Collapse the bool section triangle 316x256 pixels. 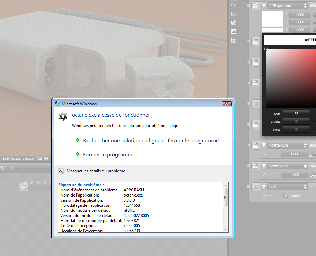tap(264, 187)
